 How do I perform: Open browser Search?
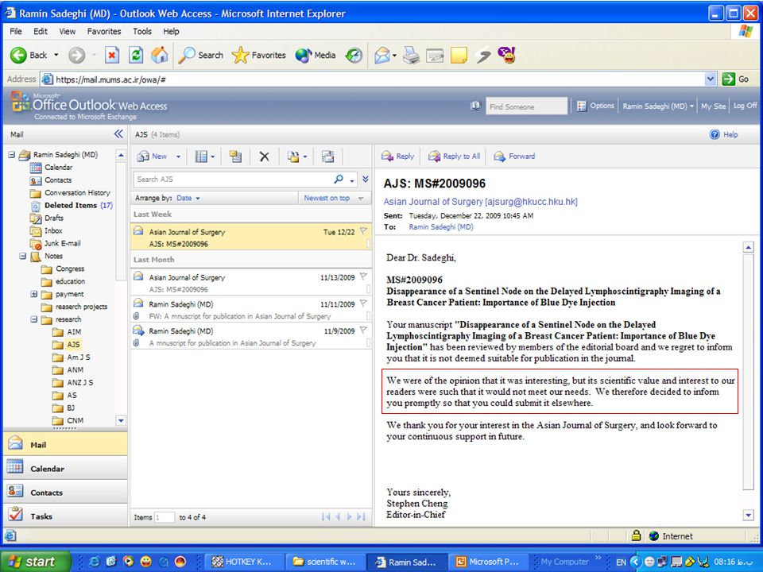pos(200,55)
